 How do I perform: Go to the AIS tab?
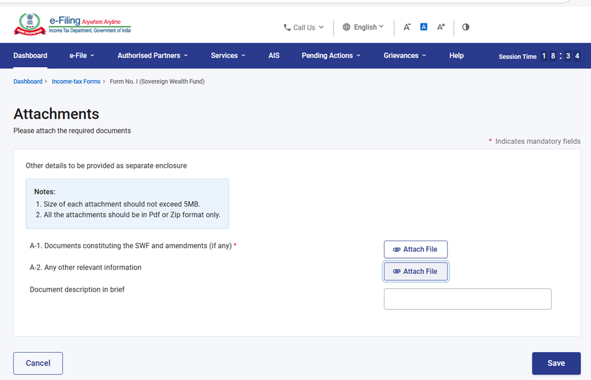pyautogui.click(x=273, y=56)
